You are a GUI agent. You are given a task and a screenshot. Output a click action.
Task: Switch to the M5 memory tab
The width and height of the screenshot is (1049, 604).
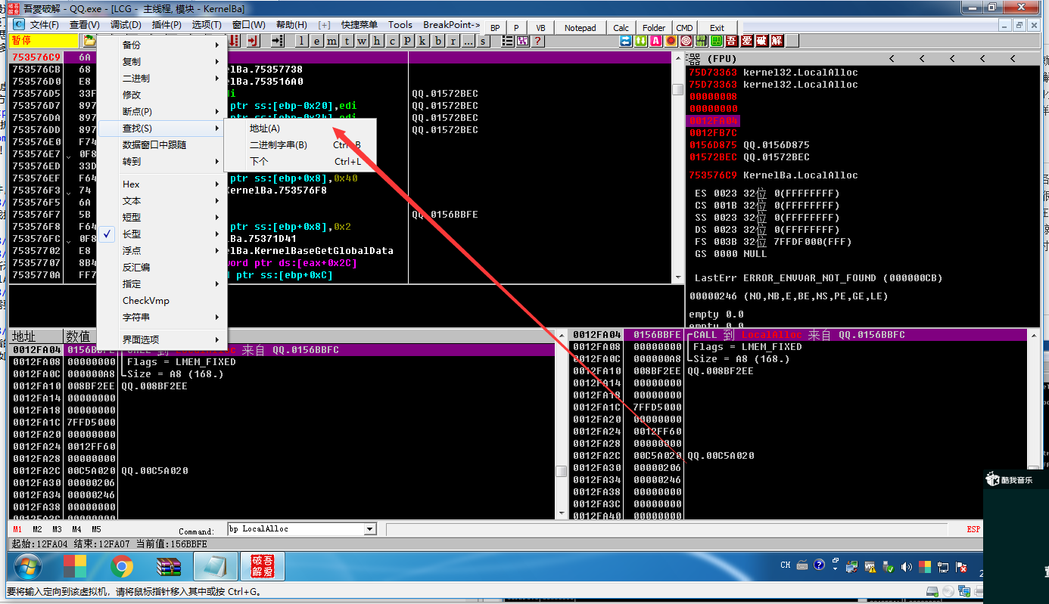tap(96, 529)
